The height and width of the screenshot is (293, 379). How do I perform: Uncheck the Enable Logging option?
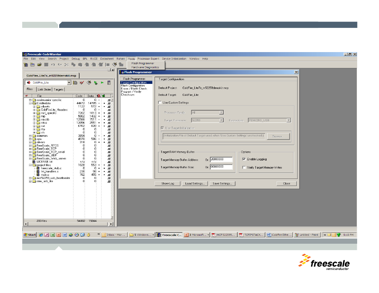coord(244,159)
